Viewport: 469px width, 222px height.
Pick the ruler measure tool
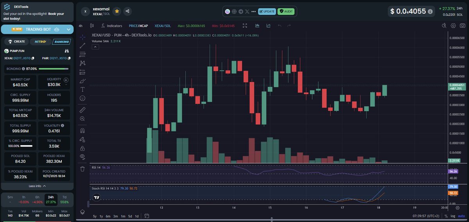point(82,109)
